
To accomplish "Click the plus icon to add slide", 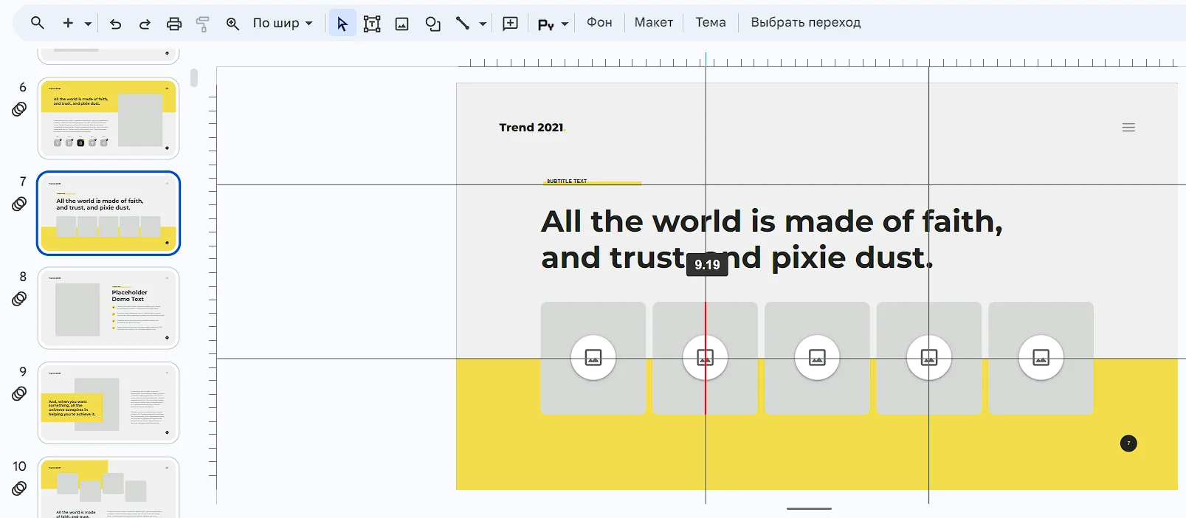I will pos(68,23).
